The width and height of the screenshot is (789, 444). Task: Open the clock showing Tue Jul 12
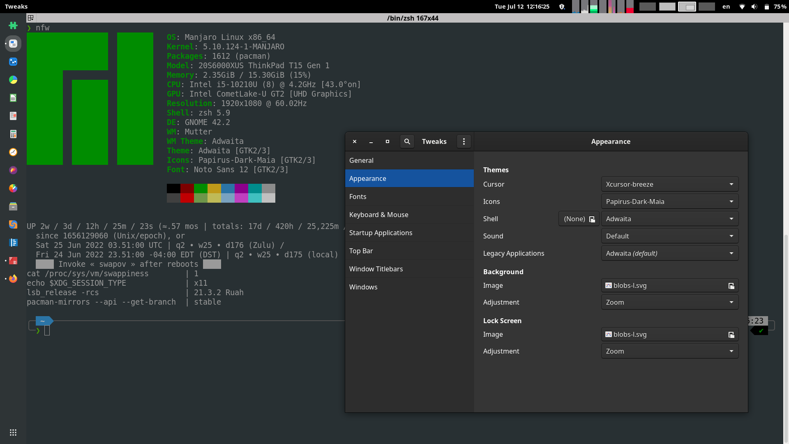tap(522, 7)
